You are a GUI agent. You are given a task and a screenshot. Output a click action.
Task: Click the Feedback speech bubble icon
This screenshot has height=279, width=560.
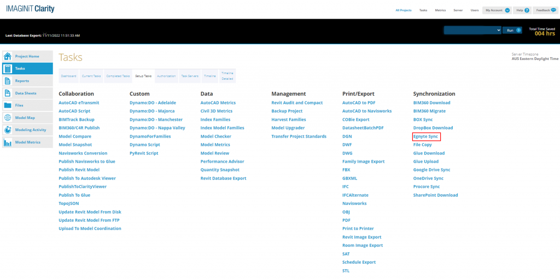click(553, 10)
